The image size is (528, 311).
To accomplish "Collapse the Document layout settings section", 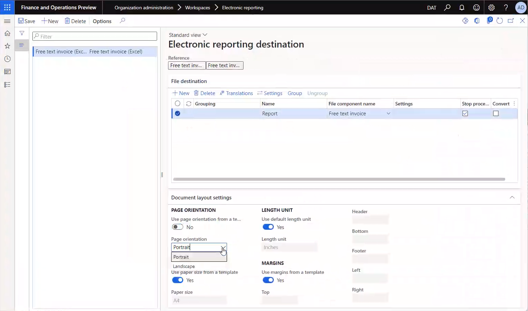I will [512, 197].
